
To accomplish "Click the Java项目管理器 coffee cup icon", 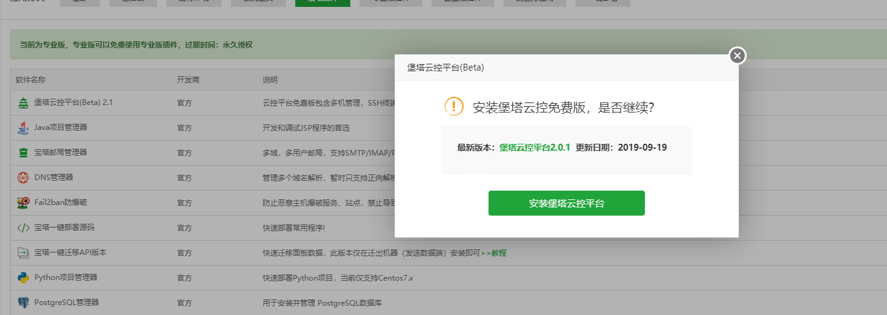I will [x=23, y=127].
